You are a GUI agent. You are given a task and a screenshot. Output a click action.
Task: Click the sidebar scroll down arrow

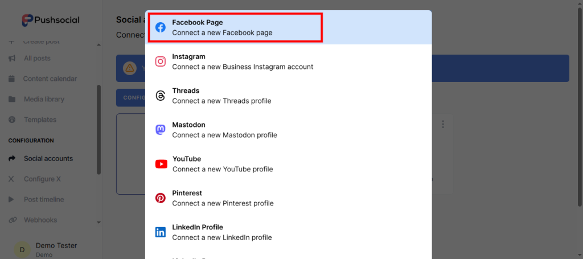(98, 223)
